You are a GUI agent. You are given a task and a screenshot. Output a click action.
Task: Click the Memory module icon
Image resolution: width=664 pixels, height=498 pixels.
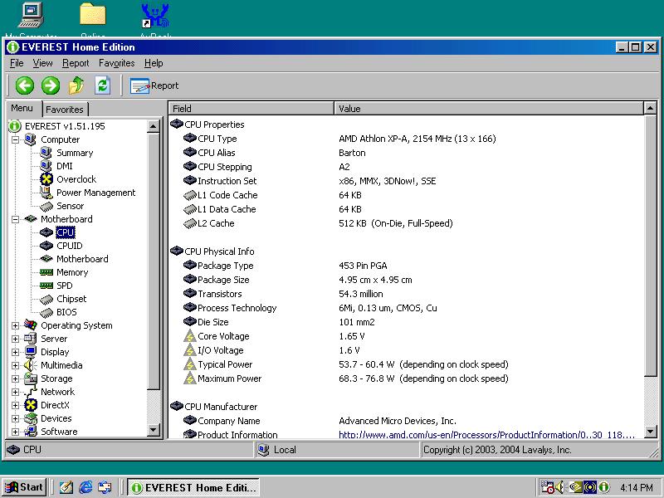(46, 272)
